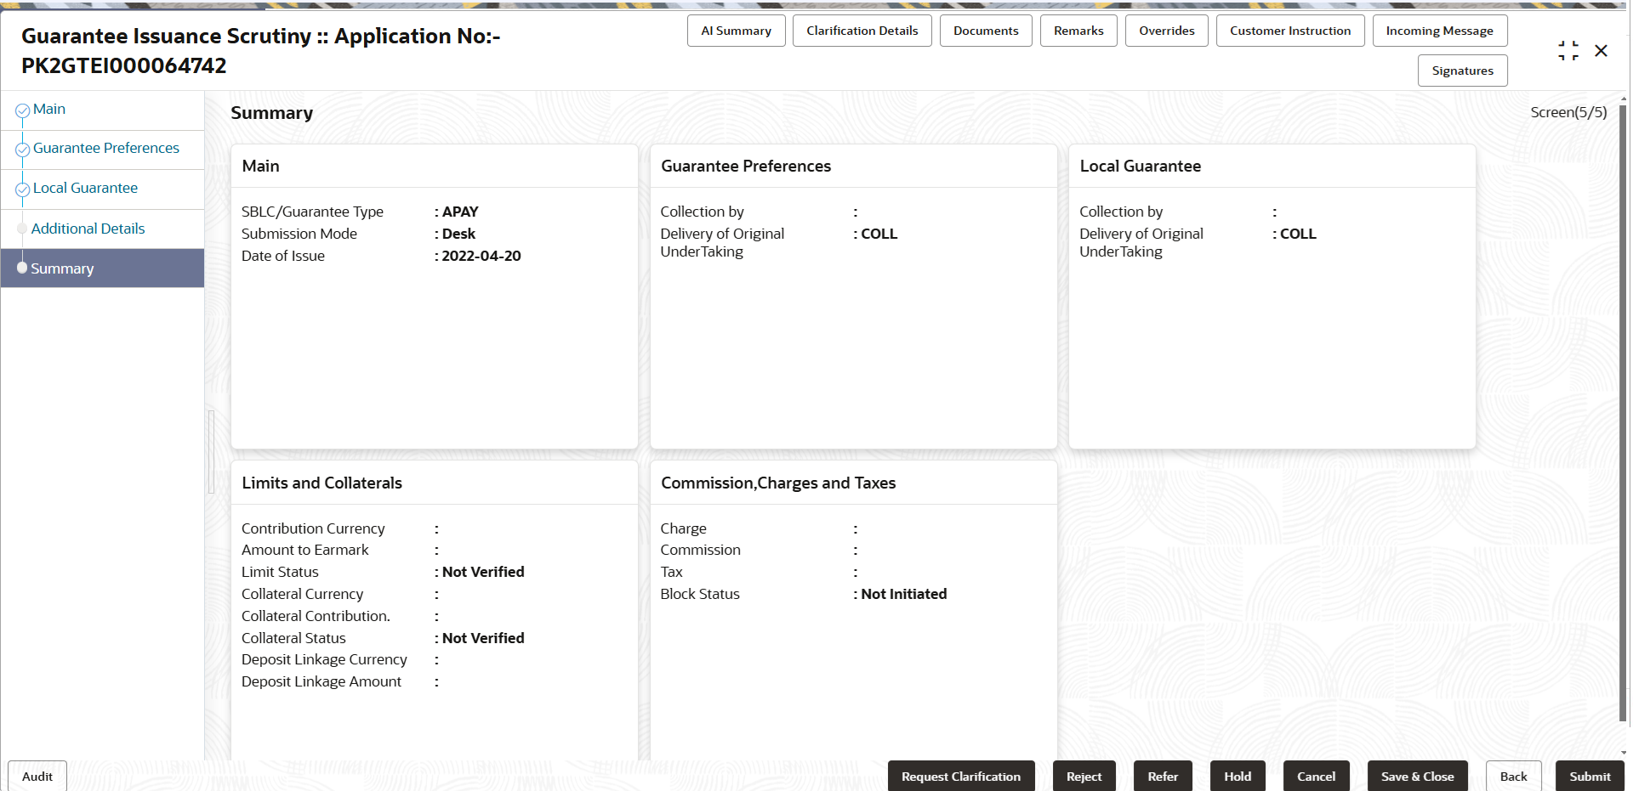Image resolution: width=1633 pixels, height=791 pixels.
Task: Go to Guarantee Preferences step
Action: point(106,149)
